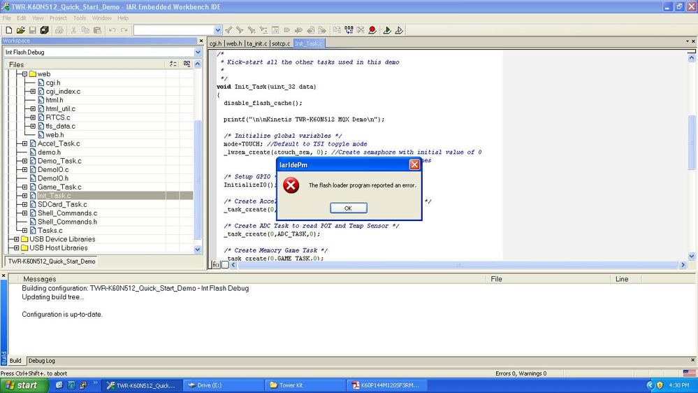Screen dimensions: 698x393
Task: Open the Tools menu
Action: tap(79, 18)
